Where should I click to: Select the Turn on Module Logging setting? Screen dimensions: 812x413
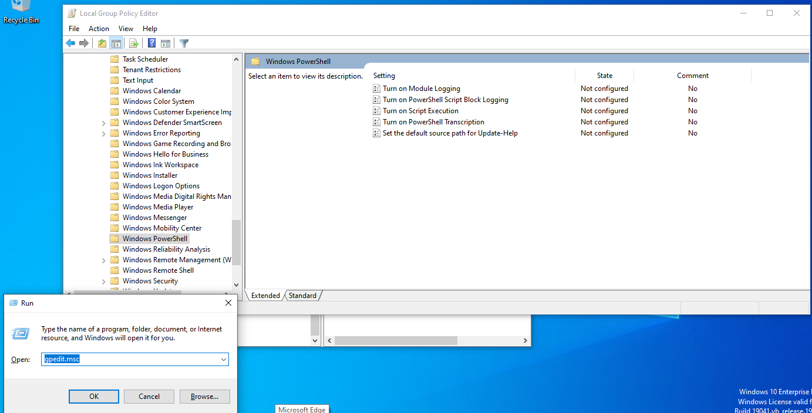pyautogui.click(x=423, y=88)
